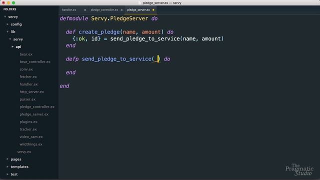The width and height of the screenshot is (320, 180).
Task: Expand the templates folder arrow
Action: point(7,166)
